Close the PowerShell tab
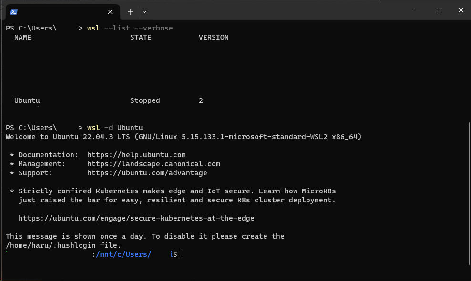The height and width of the screenshot is (281, 471). pyautogui.click(x=110, y=12)
